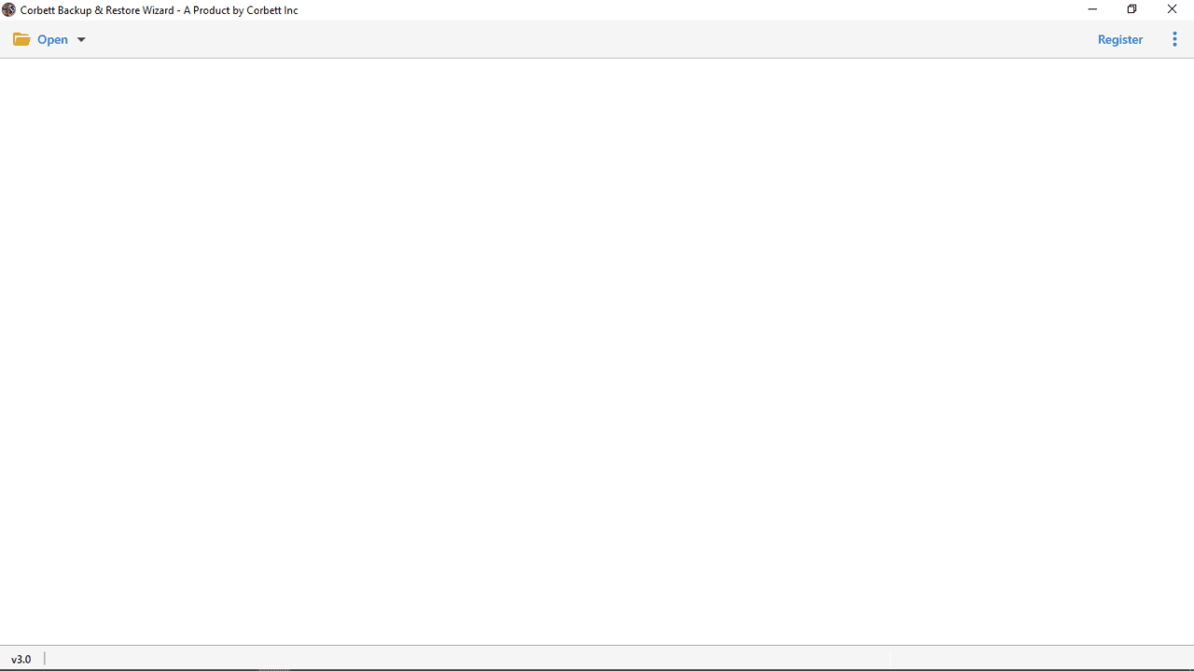Click the Corbett app icon in title bar
This screenshot has height=671, width=1194.
tap(8, 9)
